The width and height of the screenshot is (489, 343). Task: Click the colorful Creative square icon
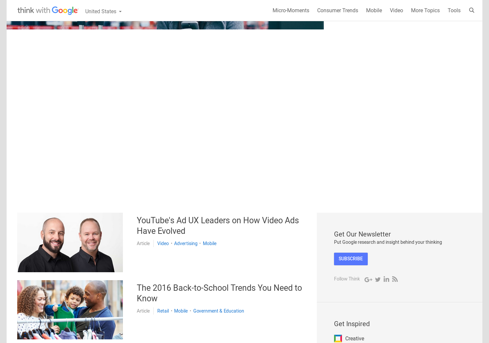point(338,339)
